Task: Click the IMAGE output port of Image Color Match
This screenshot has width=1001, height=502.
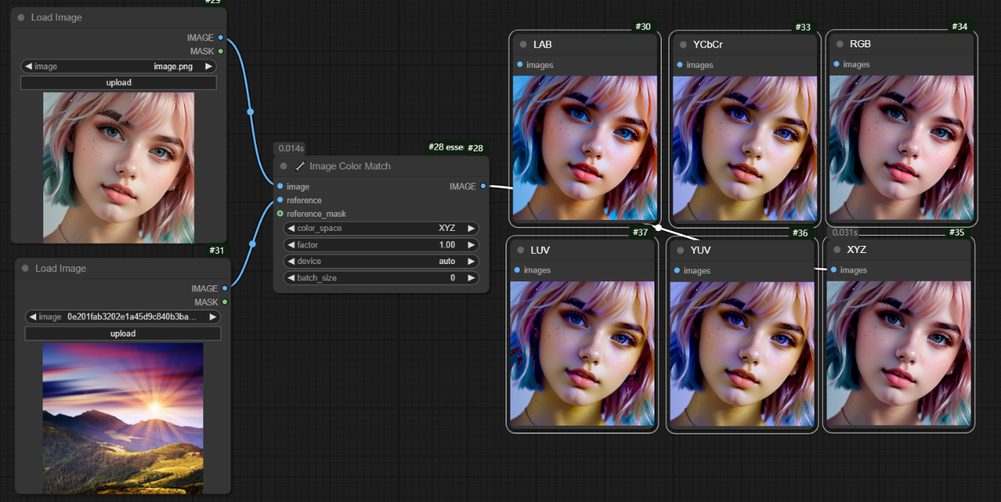Action: [x=483, y=187]
